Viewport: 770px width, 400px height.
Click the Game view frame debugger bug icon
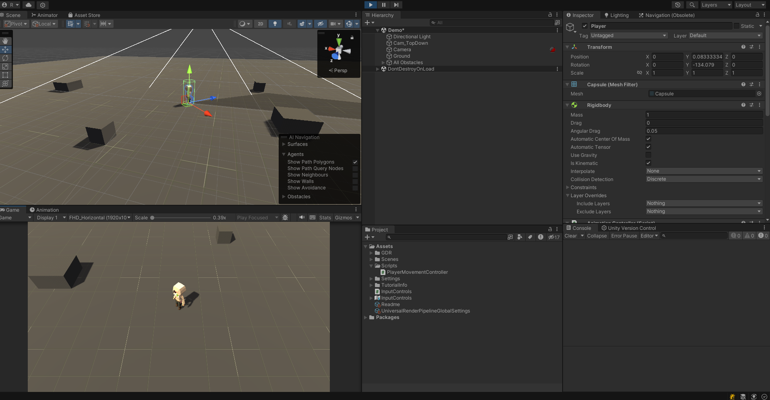285,218
